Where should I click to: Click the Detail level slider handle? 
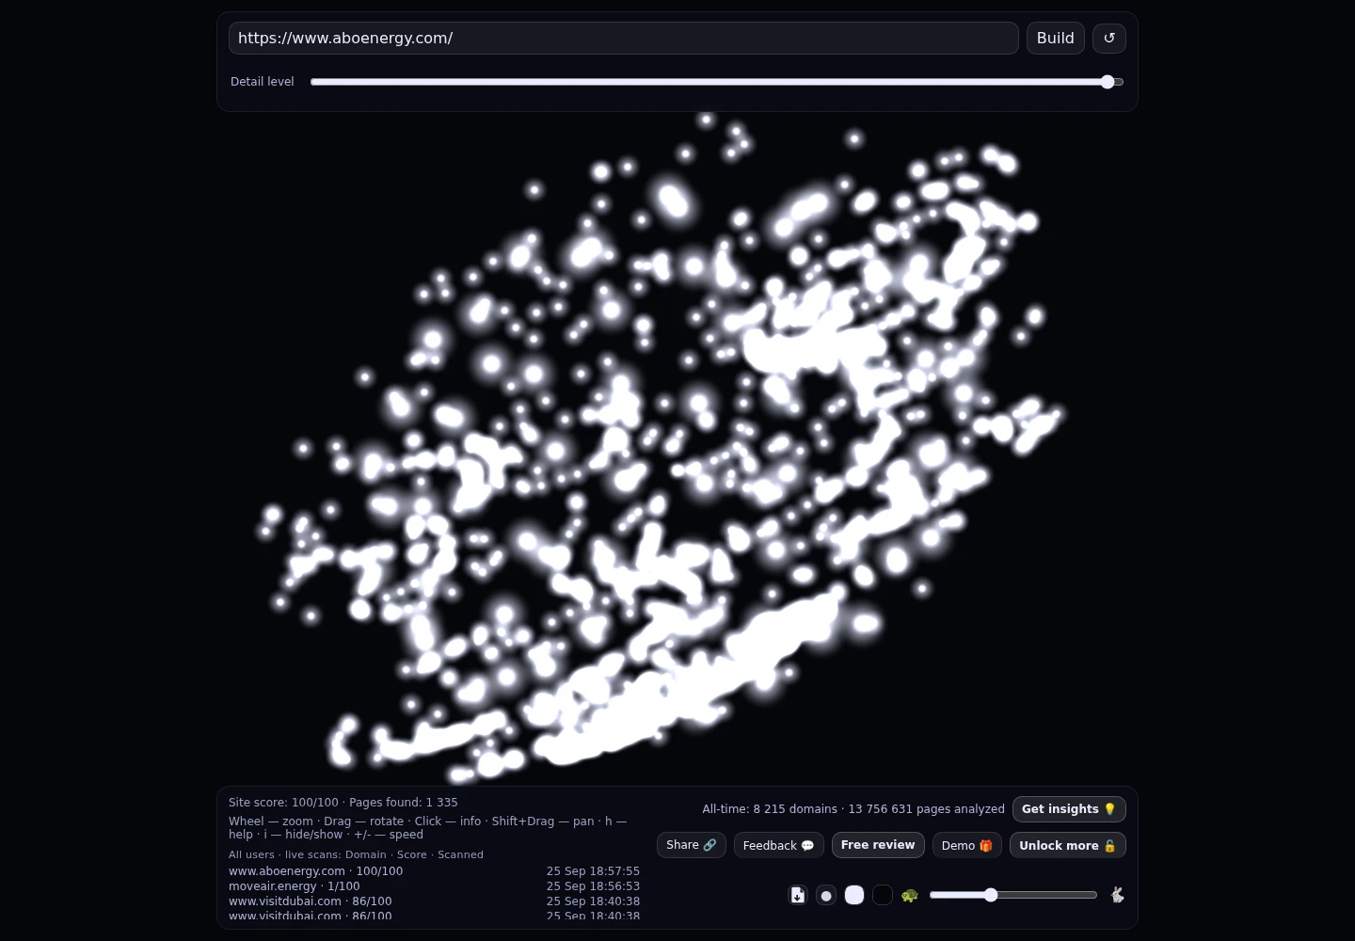click(1108, 82)
